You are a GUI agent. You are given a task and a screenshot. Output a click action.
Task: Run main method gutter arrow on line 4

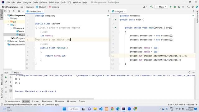tap(115, 28)
